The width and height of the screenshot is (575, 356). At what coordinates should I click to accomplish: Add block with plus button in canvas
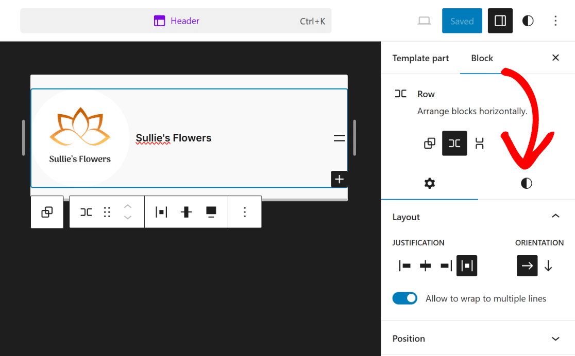pos(339,179)
